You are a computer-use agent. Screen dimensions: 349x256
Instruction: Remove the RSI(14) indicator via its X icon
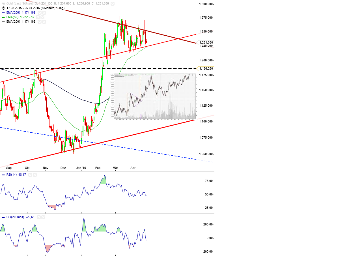35,175
